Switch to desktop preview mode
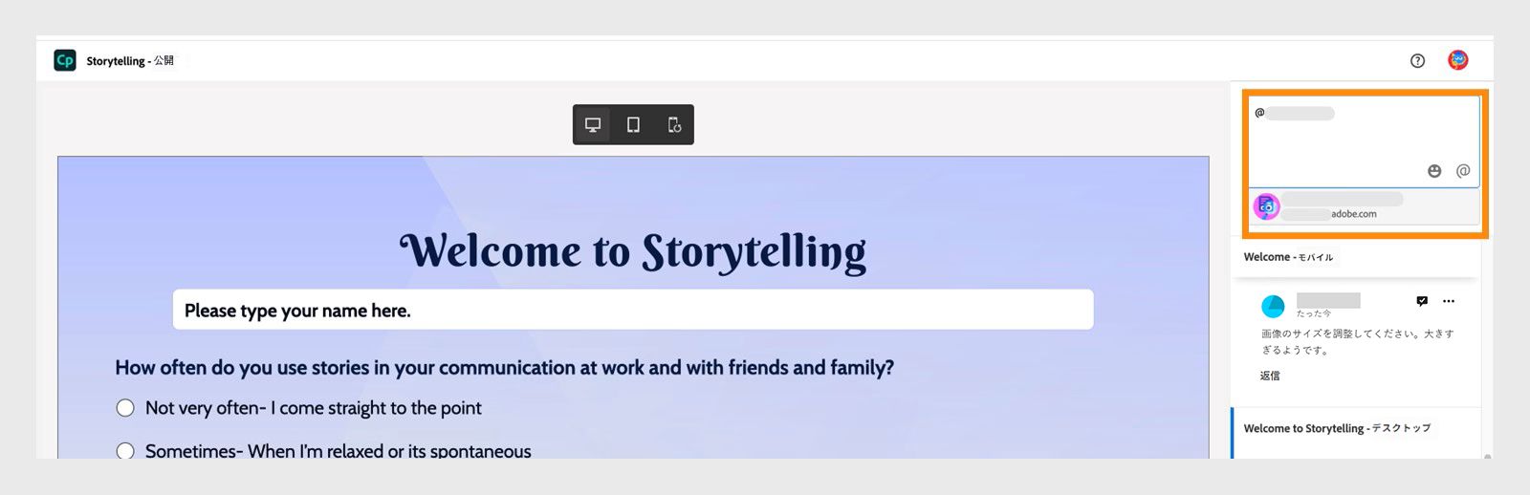The image size is (1530, 495). (593, 125)
